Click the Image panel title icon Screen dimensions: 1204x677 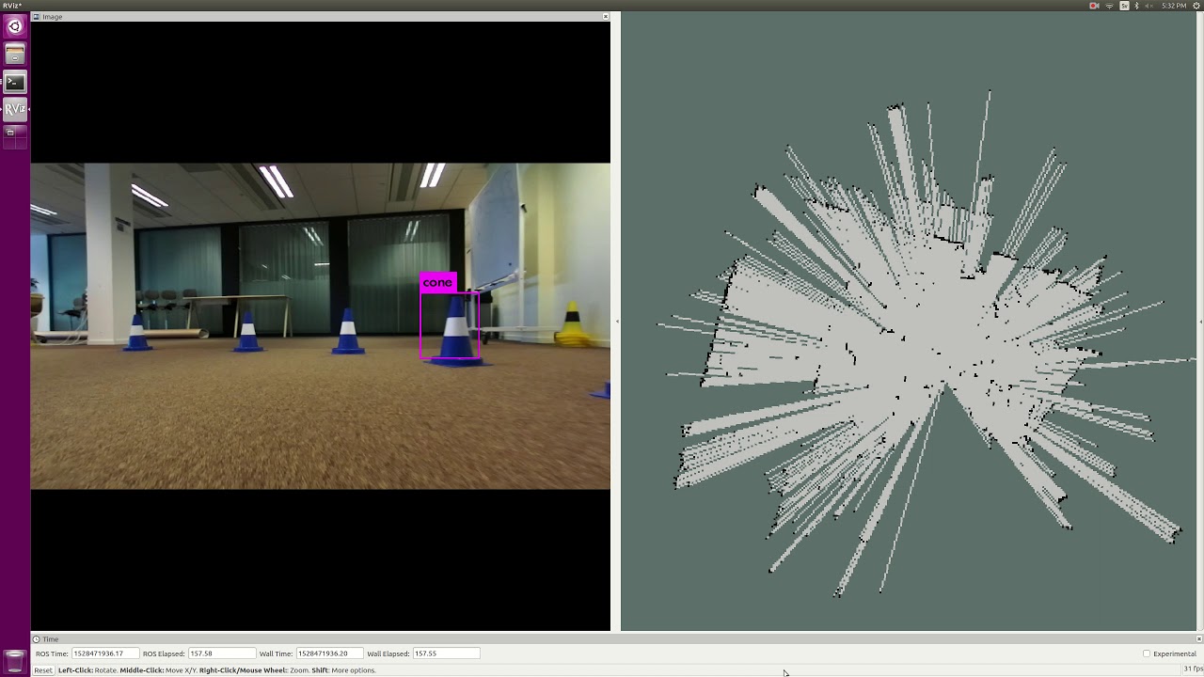tap(36, 17)
